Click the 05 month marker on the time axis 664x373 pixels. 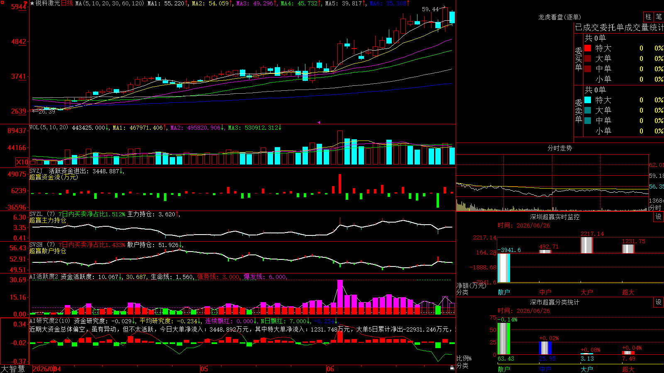point(204,369)
